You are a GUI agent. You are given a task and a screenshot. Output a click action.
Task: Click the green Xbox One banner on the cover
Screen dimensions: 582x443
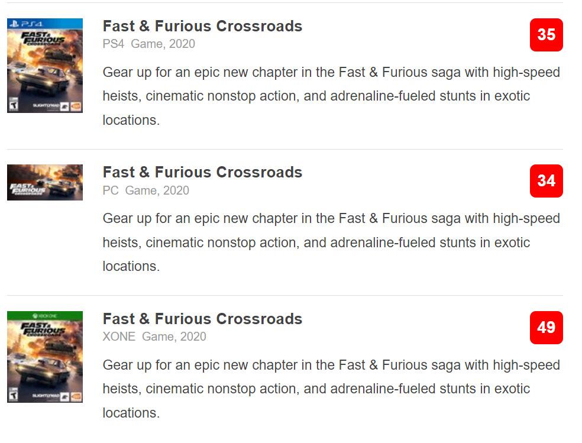(44, 316)
